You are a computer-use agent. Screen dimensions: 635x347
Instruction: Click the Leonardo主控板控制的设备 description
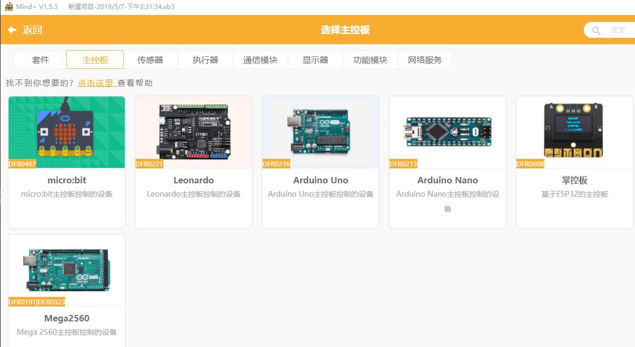194,194
